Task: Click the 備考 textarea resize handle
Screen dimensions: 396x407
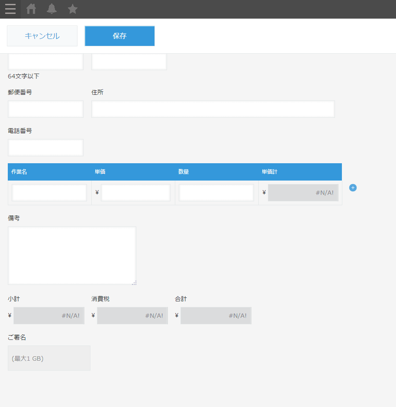Action: click(x=134, y=283)
